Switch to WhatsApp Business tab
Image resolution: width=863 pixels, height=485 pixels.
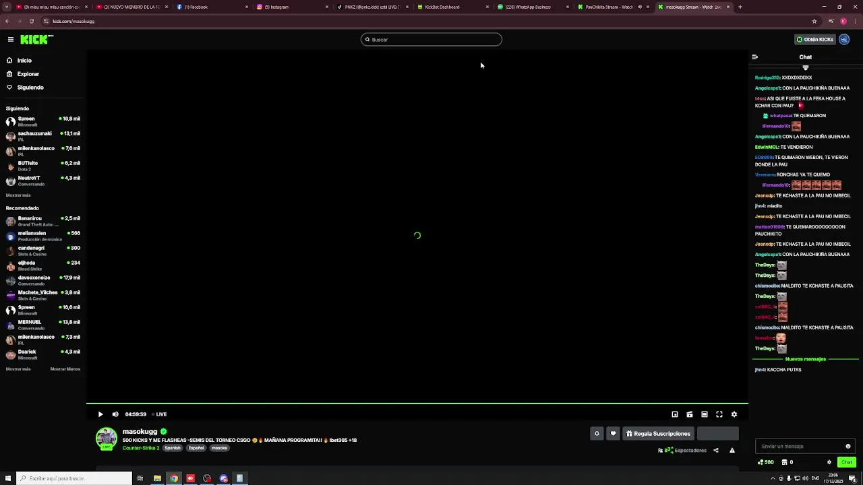(533, 7)
